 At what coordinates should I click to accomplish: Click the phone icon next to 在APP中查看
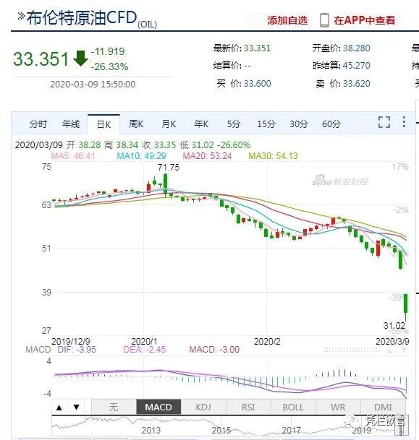[x=324, y=20]
